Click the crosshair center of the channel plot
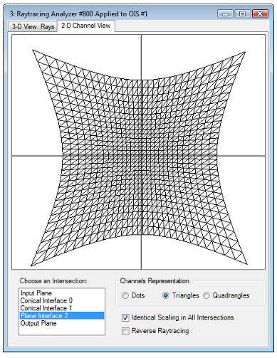The width and height of the screenshot is (277, 358). point(141,156)
